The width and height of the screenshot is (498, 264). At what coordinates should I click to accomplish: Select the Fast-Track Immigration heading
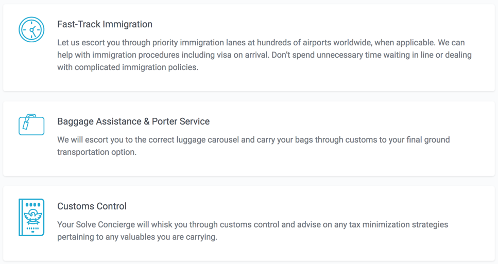pos(105,24)
